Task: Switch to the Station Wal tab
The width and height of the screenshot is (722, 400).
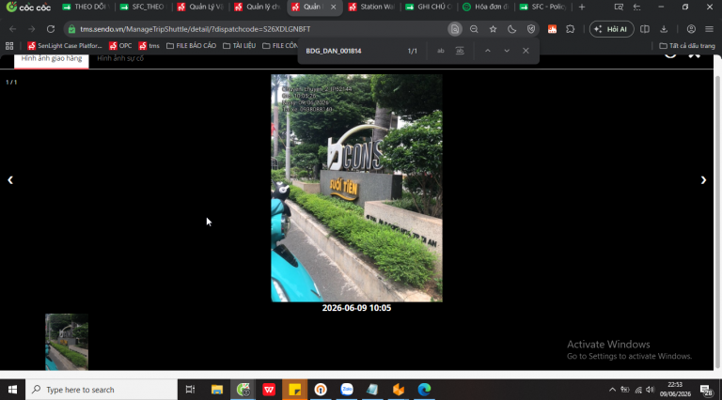Action: (x=371, y=7)
